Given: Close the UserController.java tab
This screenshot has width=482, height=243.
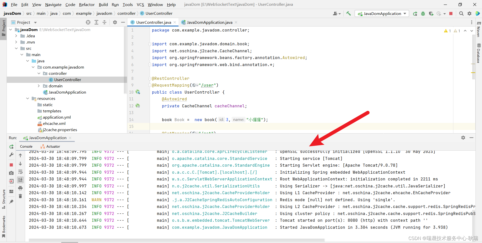Looking at the screenshot, I should 175,22.
